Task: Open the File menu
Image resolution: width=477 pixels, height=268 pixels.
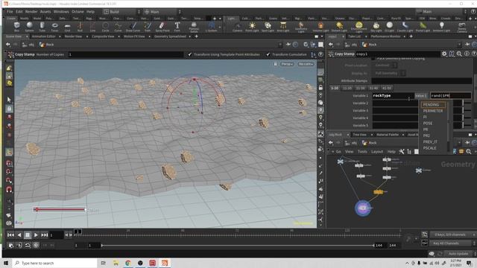Action: tap(10, 12)
